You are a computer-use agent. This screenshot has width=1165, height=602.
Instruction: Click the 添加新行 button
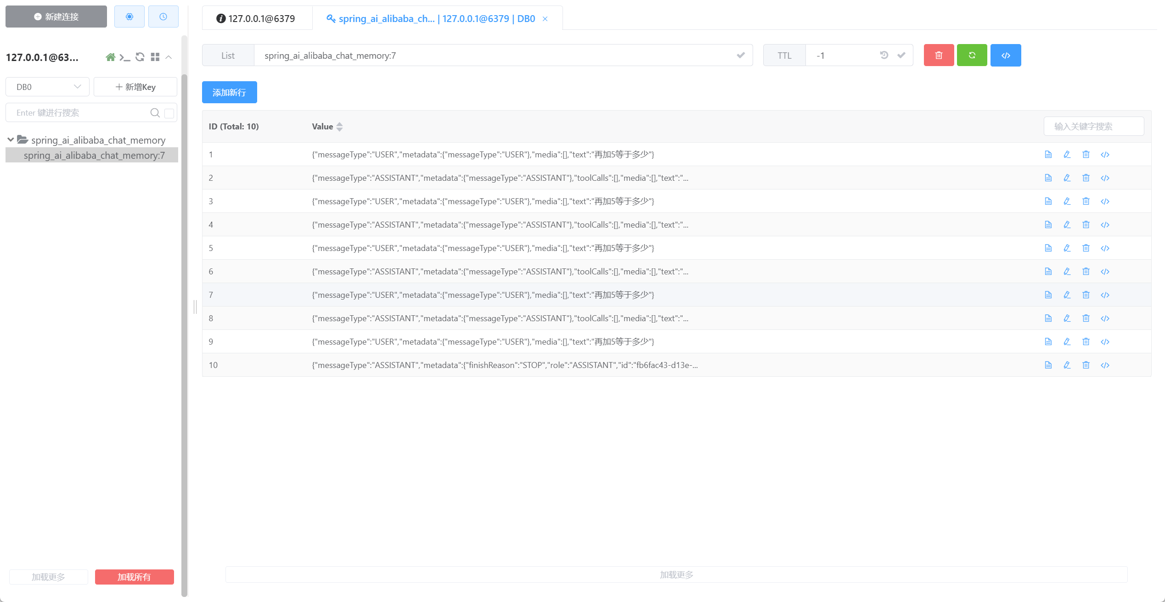[x=229, y=92]
